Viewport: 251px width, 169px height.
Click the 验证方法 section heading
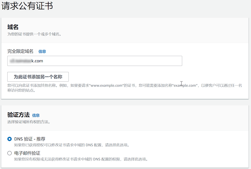pyautogui.click(x=18, y=115)
